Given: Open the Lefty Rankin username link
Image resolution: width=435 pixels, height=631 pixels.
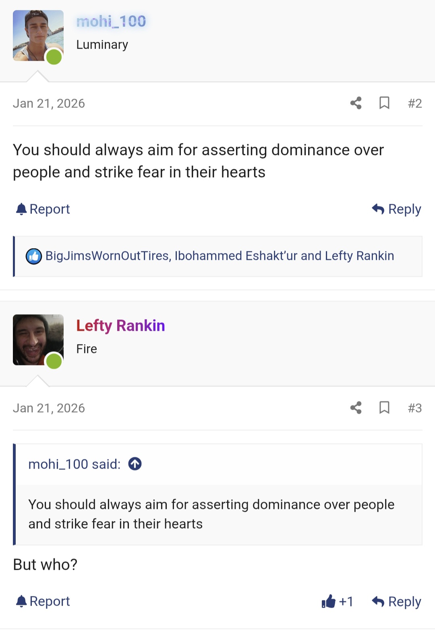Looking at the screenshot, I should point(120,326).
